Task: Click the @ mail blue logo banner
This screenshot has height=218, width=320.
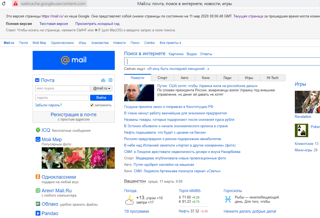Action: tap(74, 60)
